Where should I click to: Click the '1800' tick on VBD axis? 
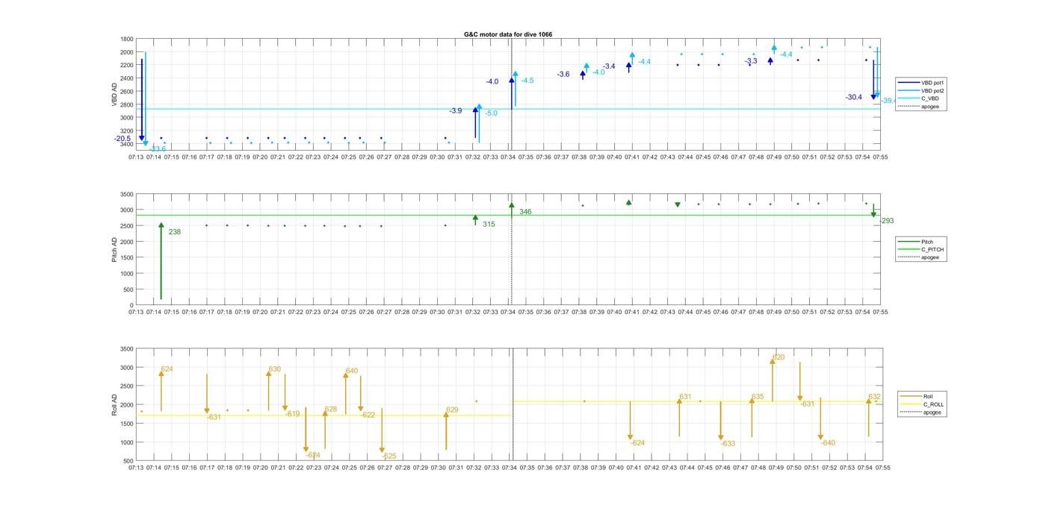126,39
